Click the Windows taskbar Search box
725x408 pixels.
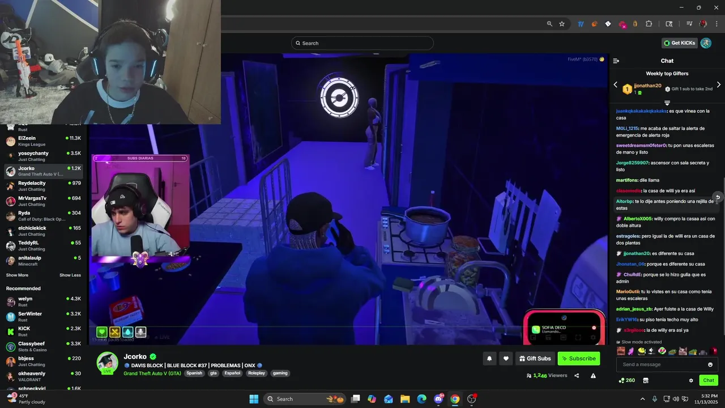(305, 399)
